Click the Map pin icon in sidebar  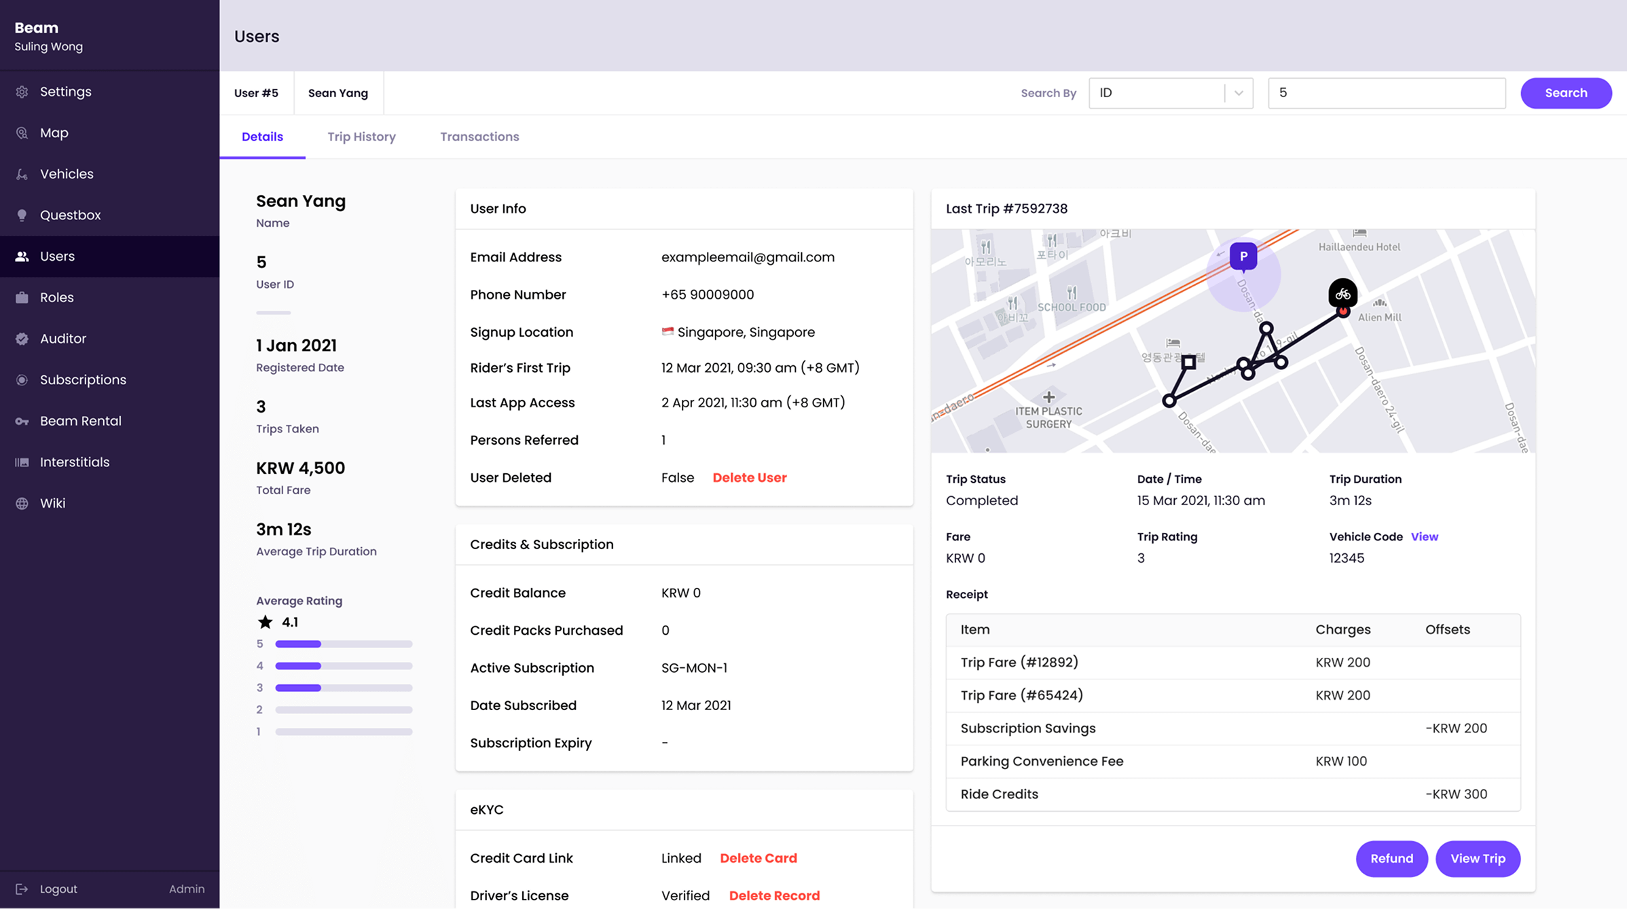[x=22, y=133]
